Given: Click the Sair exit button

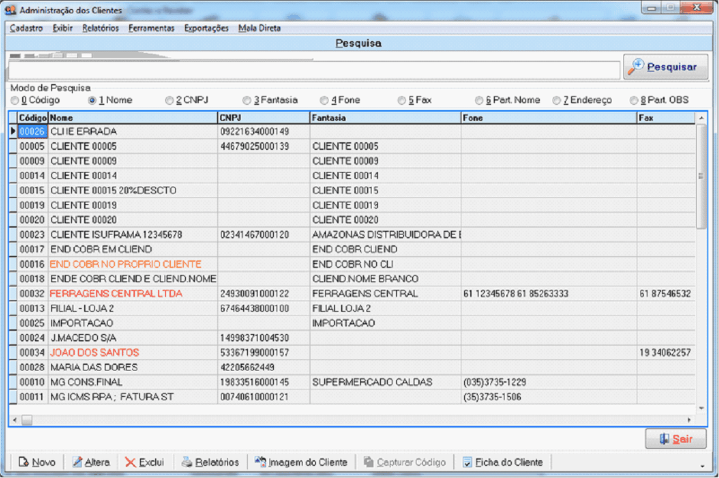Looking at the screenshot, I should tap(675, 439).
